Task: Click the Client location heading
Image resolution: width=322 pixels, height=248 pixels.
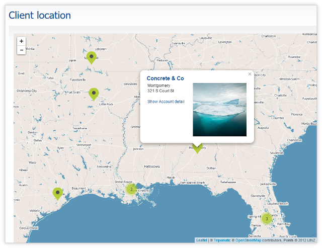Action: pyautogui.click(x=40, y=16)
